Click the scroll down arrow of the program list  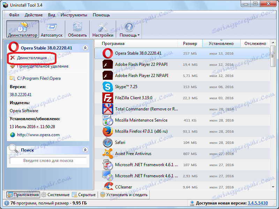tap(273, 187)
